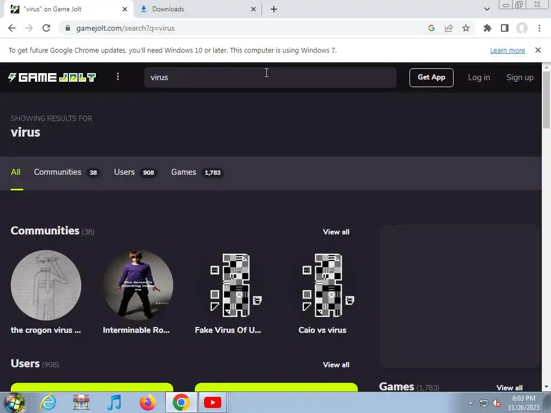Open Learn more link
Screen dimensions: 551x413
click(x=507, y=50)
